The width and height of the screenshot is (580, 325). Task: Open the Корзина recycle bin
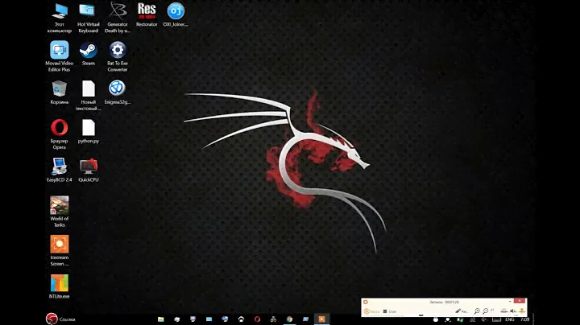pos(60,88)
